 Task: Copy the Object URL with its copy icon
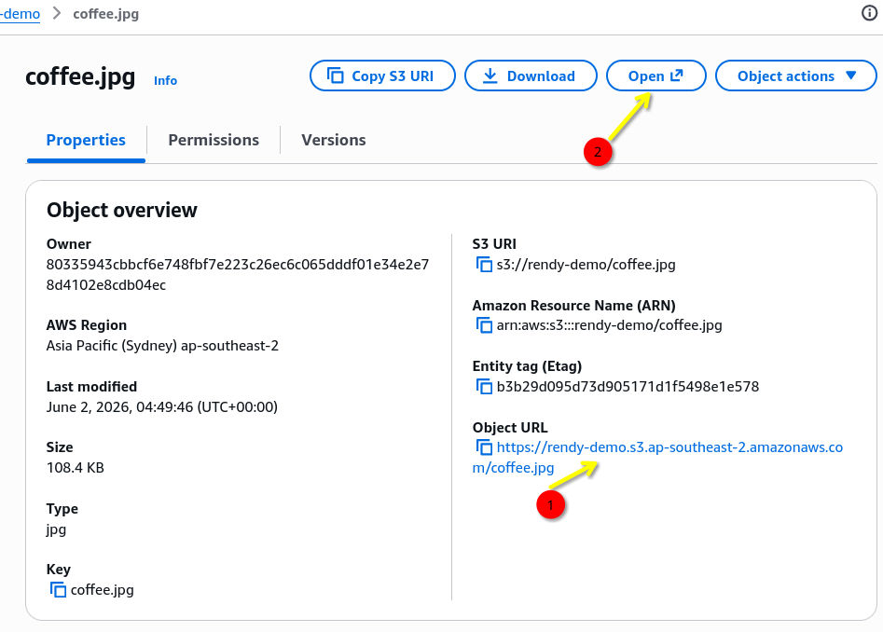[x=484, y=447]
